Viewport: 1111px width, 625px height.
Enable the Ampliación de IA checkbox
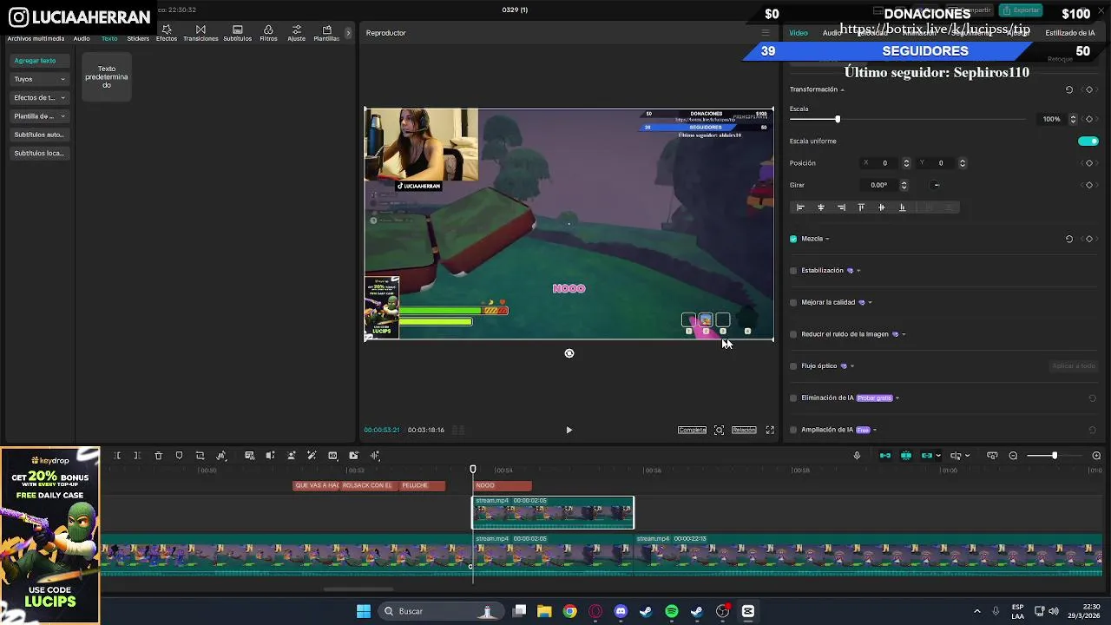(793, 430)
